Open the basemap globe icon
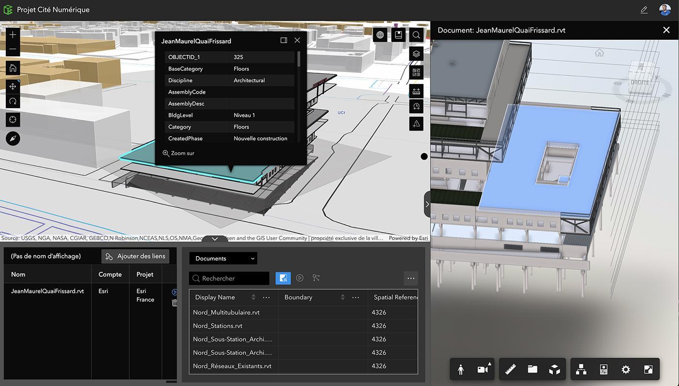Viewport: 679px width, 386px height. click(380, 35)
